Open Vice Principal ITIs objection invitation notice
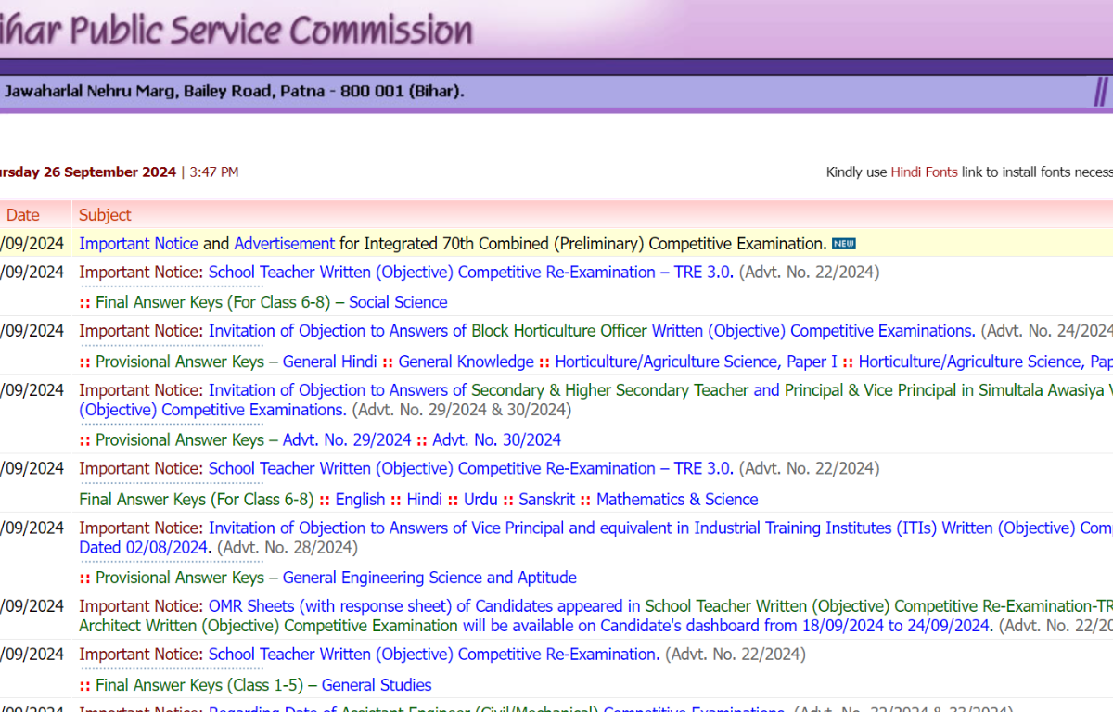Image resolution: width=1113 pixels, height=712 pixels. [660, 528]
